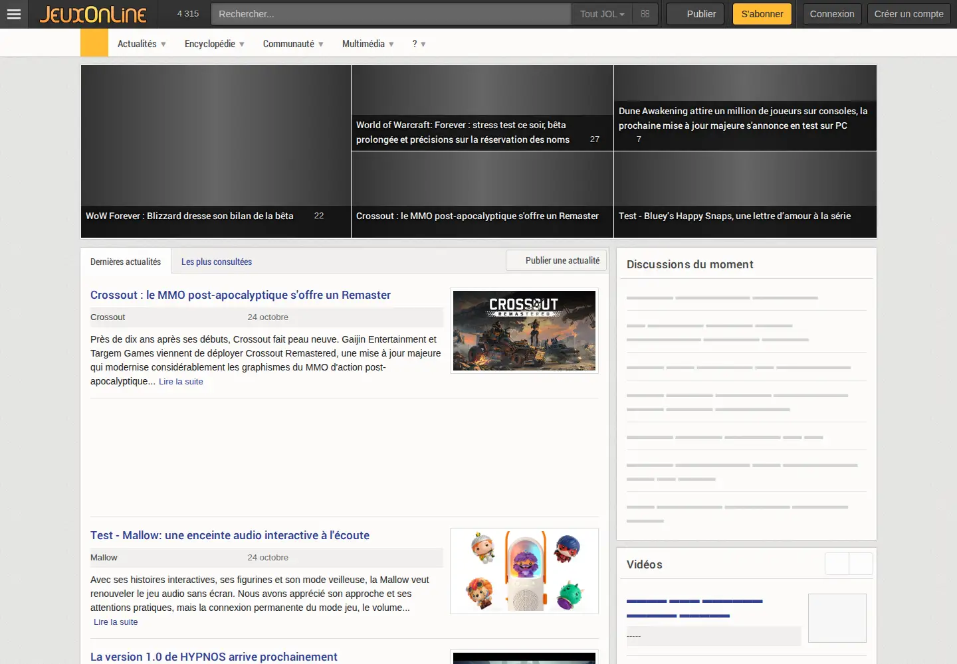
Task: Expand the Communauté menu
Action: 293,44
